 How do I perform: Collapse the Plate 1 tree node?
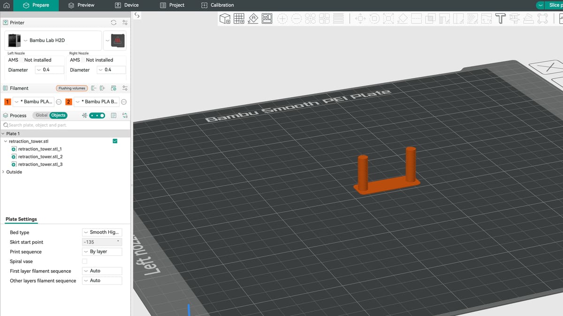[x=3, y=133]
